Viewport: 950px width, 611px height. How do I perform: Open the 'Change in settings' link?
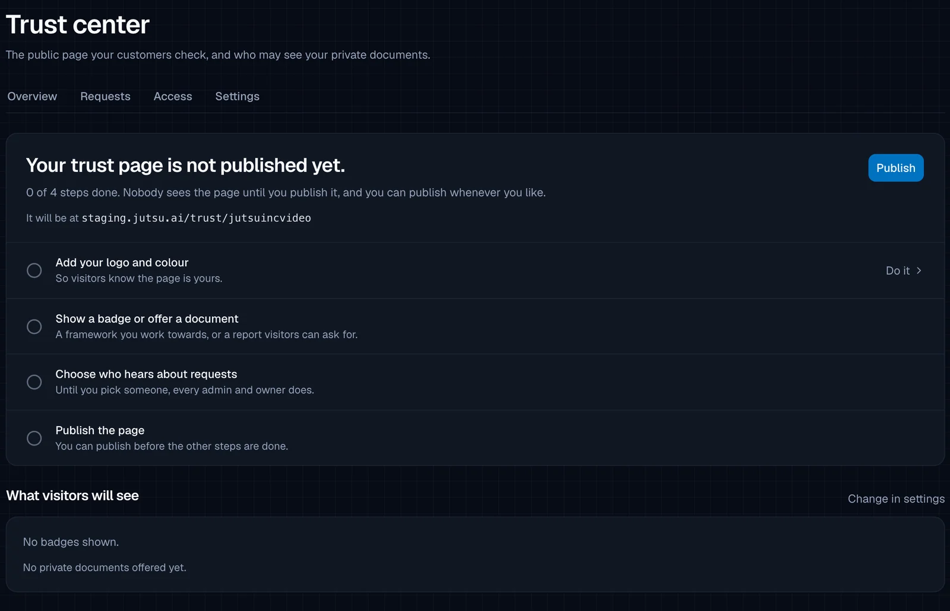(x=896, y=499)
